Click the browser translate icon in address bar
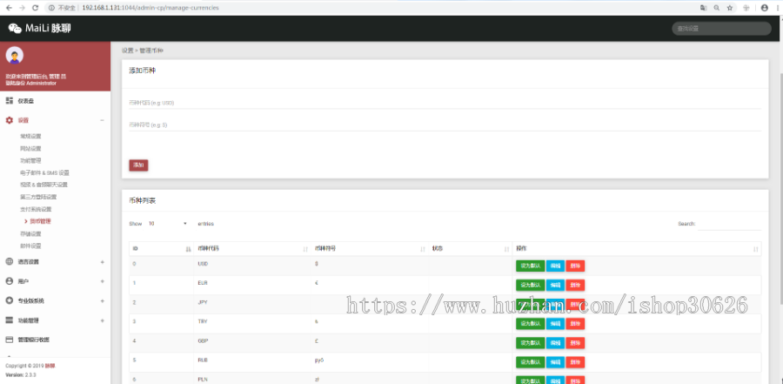 point(703,7)
